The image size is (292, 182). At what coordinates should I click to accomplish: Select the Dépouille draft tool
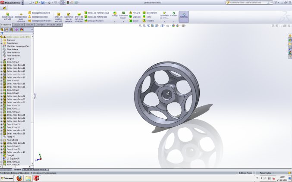click(x=135, y=17)
